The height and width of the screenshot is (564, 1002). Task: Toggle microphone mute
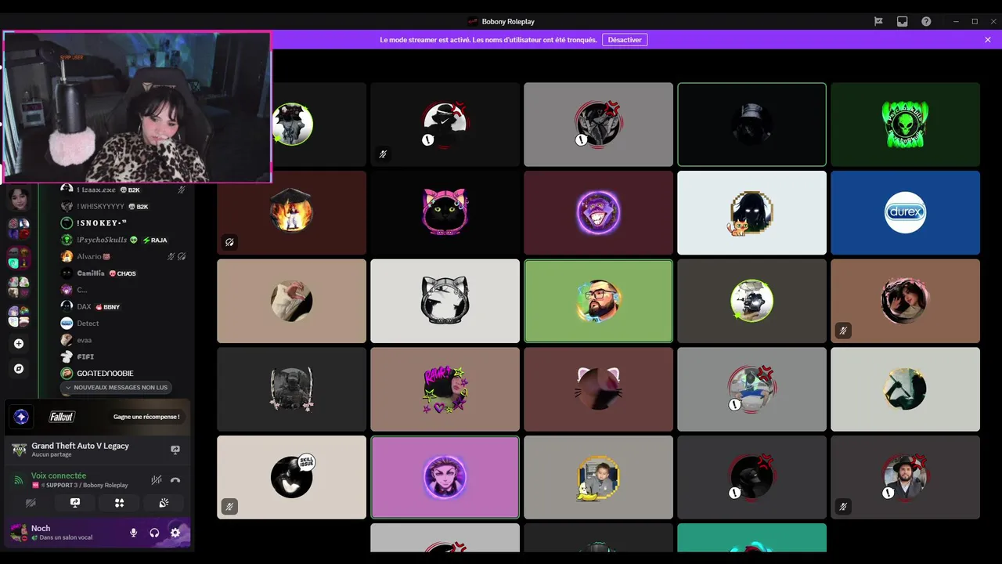click(x=133, y=533)
